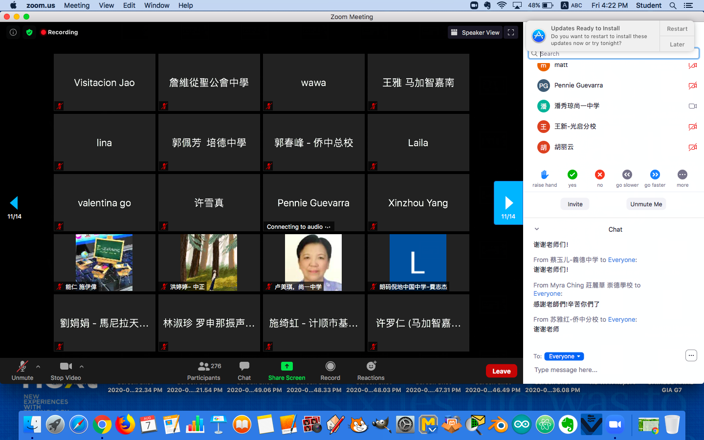This screenshot has height=440, width=704.
Task: Select the 洪婷婷-中正 video tile
Action: [209, 263]
